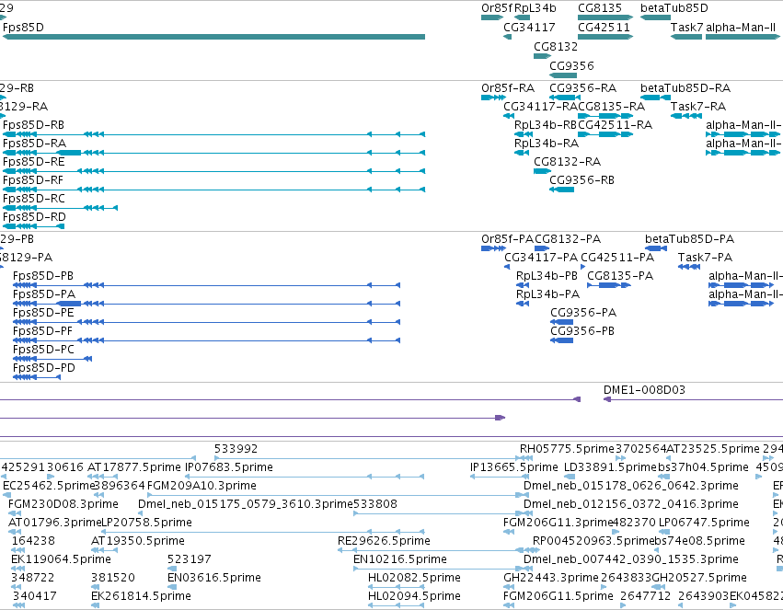The width and height of the screenshot is (783, 610).
Task: Click the Dmel_neb_015178_0626_0642.3prime label
Action: [630, 486]
